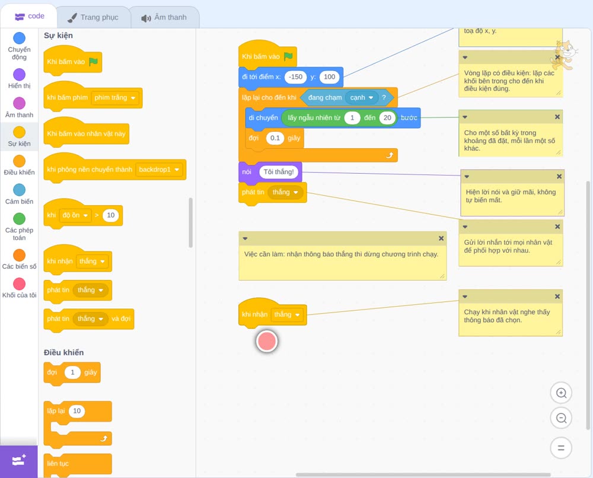
Task: Click the 'Tôi thắng!' text field
Action: 279,172
